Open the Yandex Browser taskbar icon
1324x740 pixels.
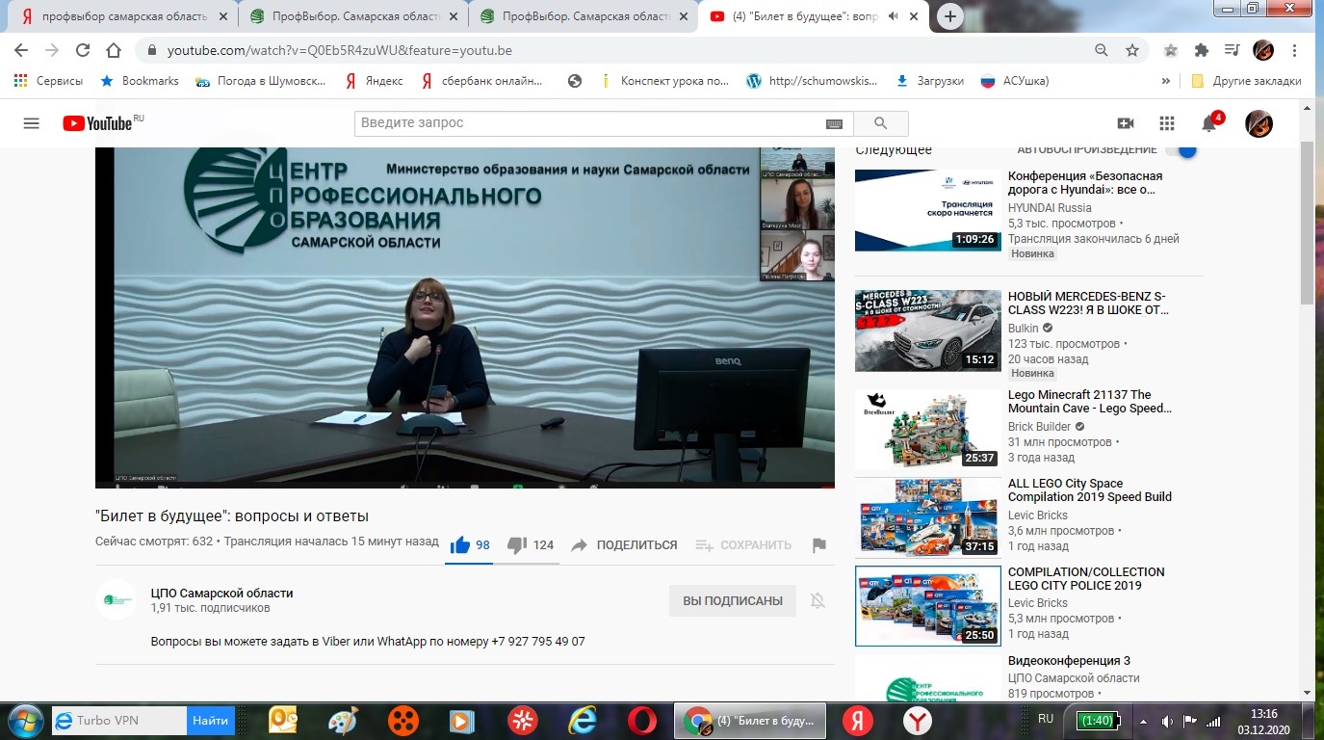(918, 721)
